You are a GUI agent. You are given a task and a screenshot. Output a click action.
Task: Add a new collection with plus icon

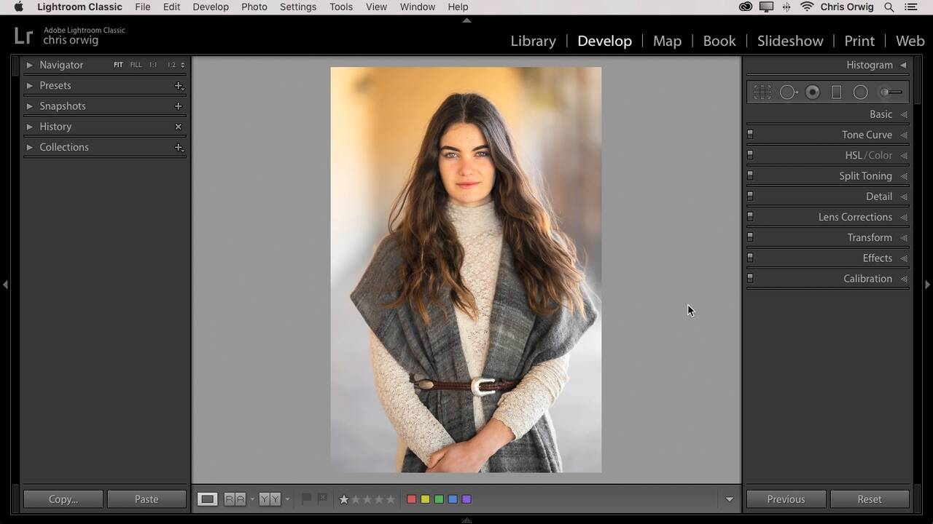179,147
